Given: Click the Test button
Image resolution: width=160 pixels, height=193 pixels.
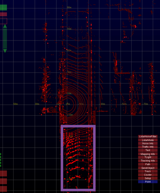Looking at the screenshot, I should pos(148,150).
